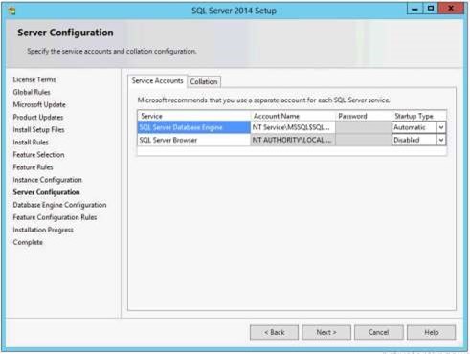Click the Database Engine password field
This screenshot has width=470, height=354.
pyautogui.click(x=364, y=127)
